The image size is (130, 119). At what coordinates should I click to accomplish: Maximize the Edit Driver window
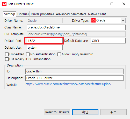tap(112, 4)
